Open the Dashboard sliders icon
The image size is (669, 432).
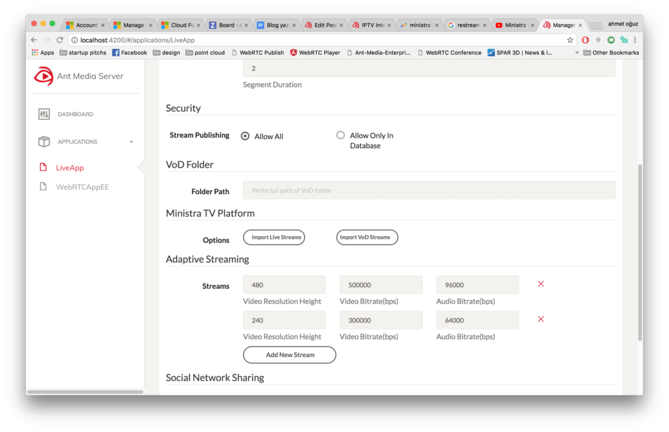(44, 114)
